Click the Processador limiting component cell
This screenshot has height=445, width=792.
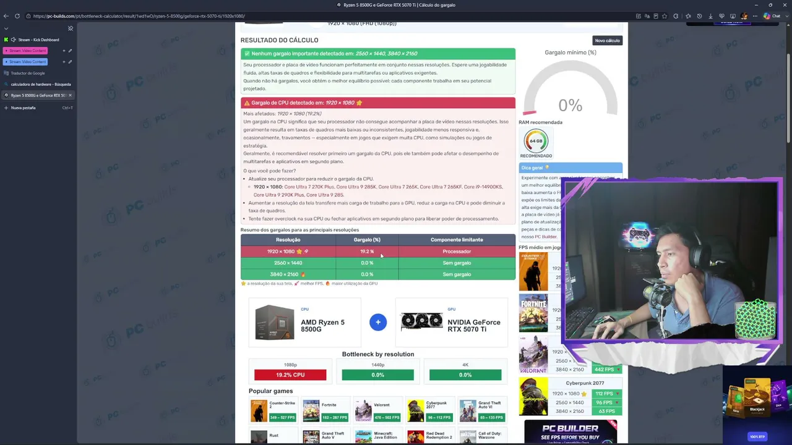point(457,252)
